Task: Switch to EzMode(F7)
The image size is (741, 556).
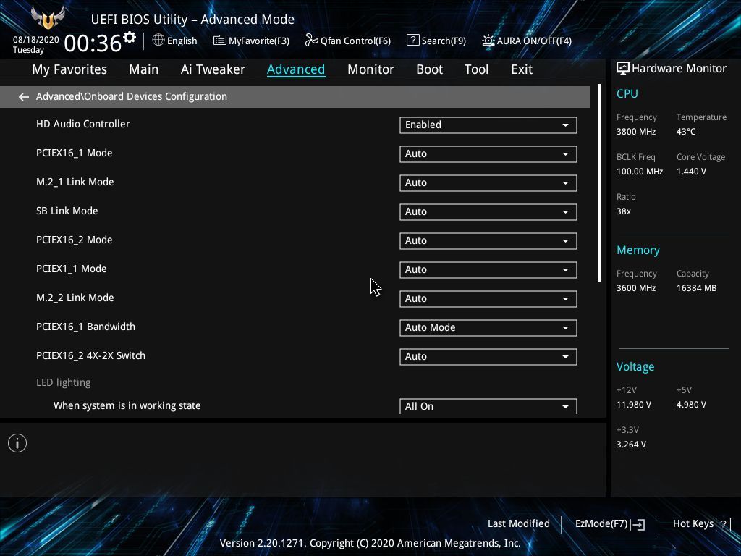Action: (609, 524)
